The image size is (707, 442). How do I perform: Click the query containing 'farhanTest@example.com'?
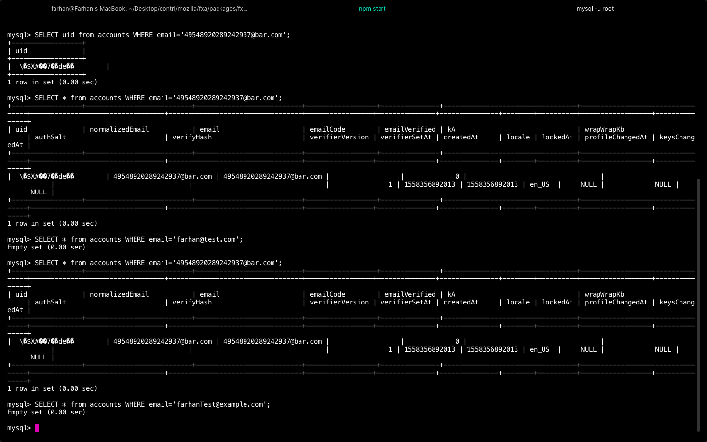click(139, 404)
